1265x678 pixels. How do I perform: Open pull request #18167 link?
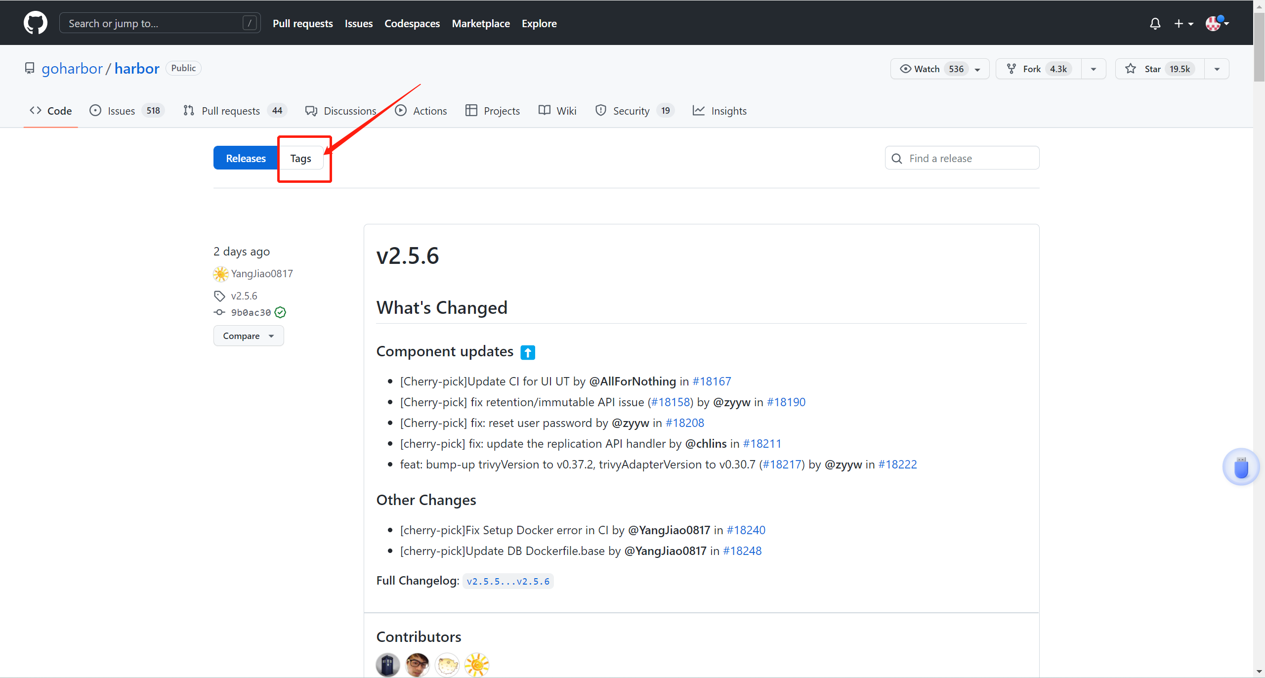point(712,381)
